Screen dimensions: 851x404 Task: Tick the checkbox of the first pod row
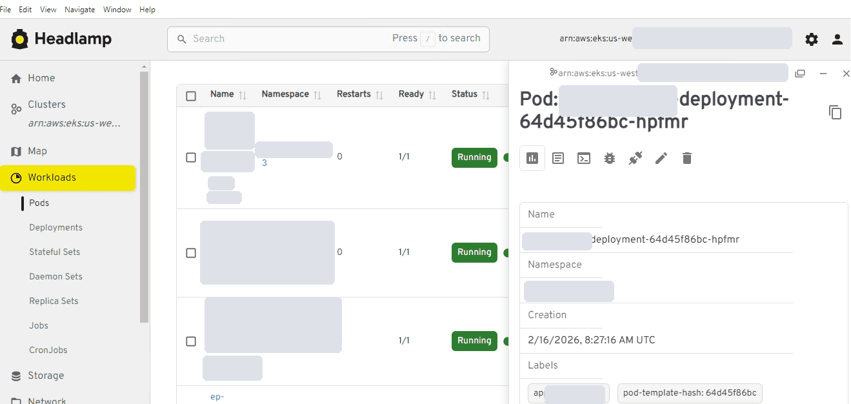coord(191,157)
